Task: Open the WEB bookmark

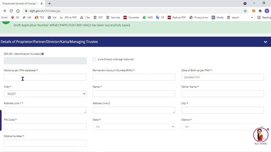Action: 148,17
